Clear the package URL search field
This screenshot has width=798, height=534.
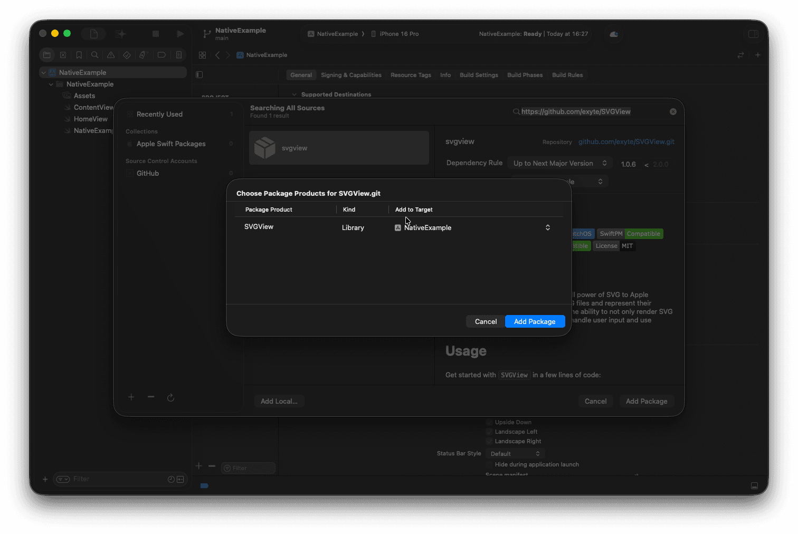point(673,111)
